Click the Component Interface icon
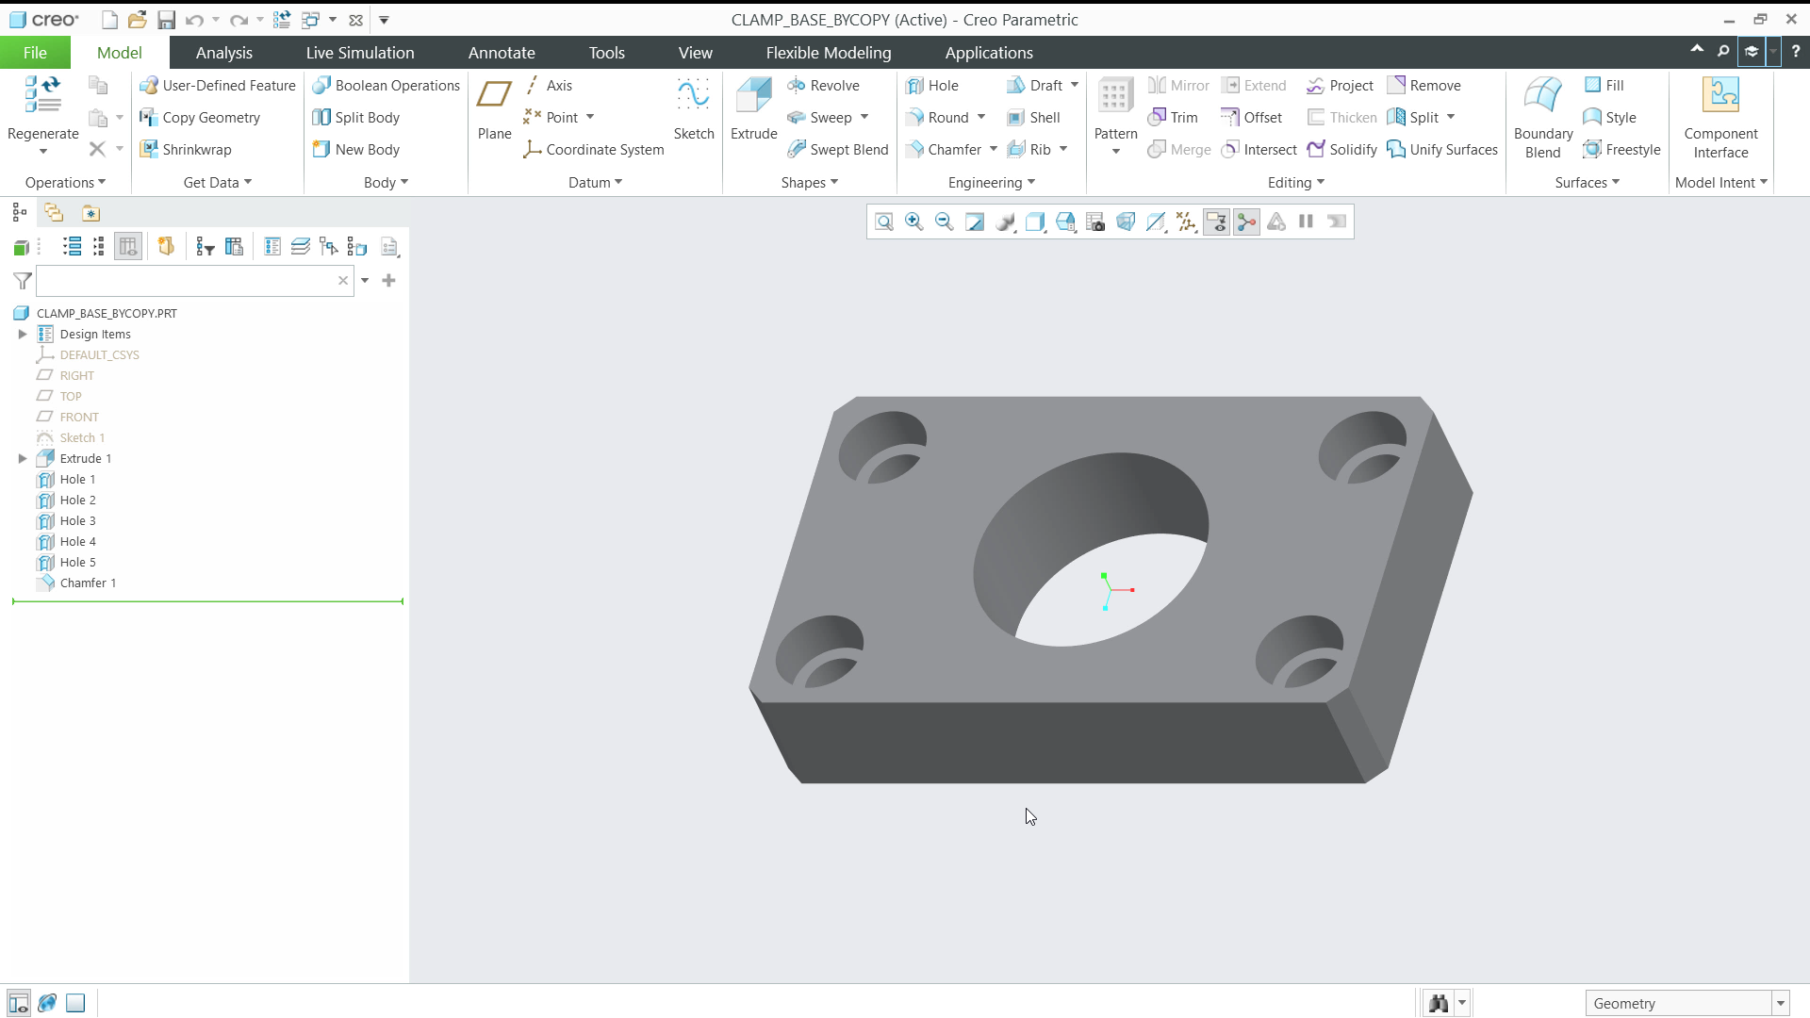 [x=1720, y=95]
